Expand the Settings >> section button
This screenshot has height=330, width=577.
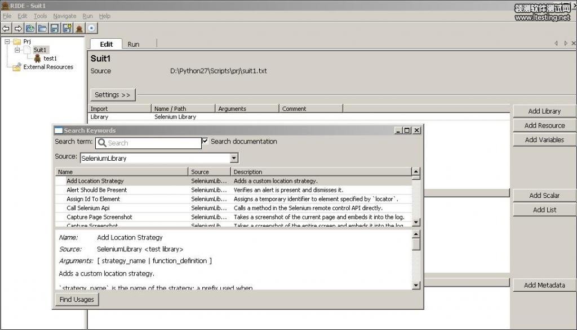point(112,95)
